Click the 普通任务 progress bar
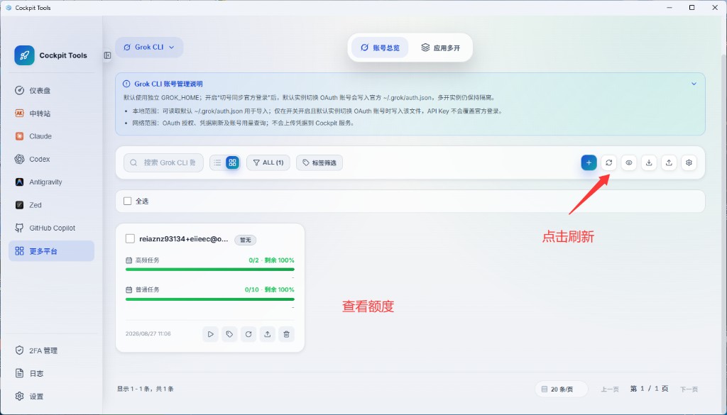 [210, 299]
